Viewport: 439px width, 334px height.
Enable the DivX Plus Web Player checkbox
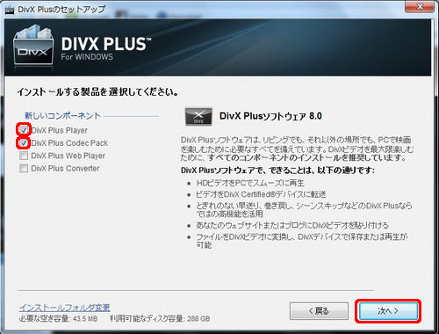tap(24, 156)
